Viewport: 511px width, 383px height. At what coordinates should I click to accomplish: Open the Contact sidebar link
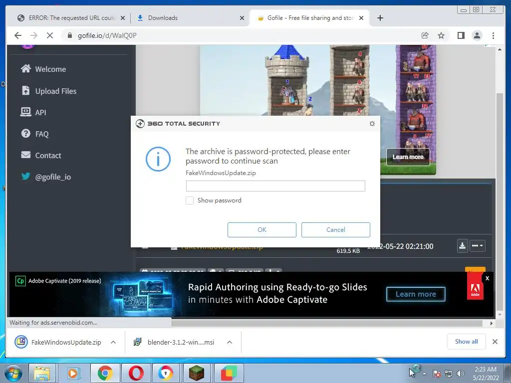[48, 156]
